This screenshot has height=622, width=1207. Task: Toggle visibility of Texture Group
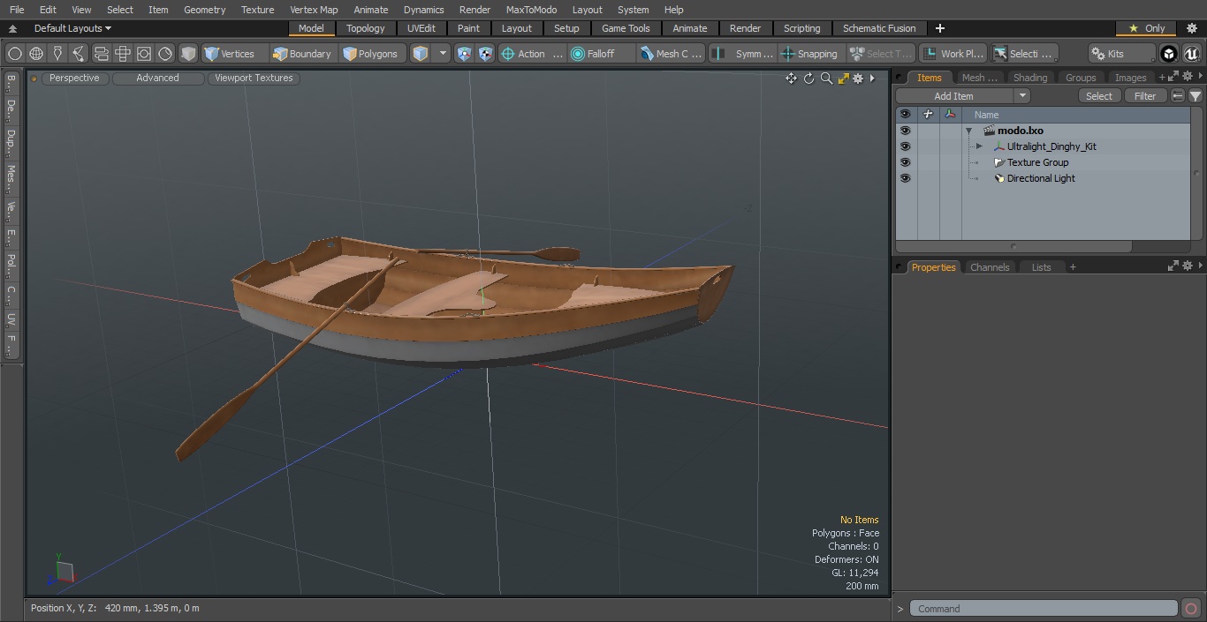click(x=905, y=162)
